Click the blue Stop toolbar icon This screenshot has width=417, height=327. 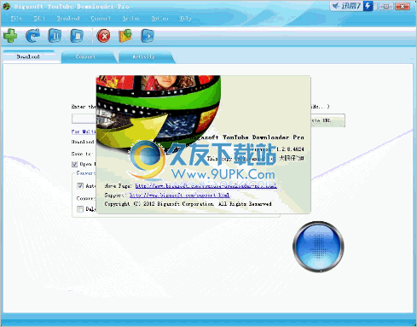pos(77,36)
